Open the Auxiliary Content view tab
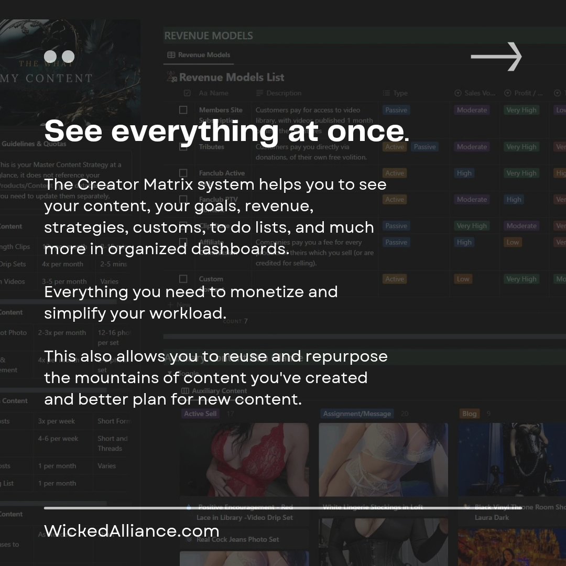Screen dimensions: 566x566 point(214,391)
